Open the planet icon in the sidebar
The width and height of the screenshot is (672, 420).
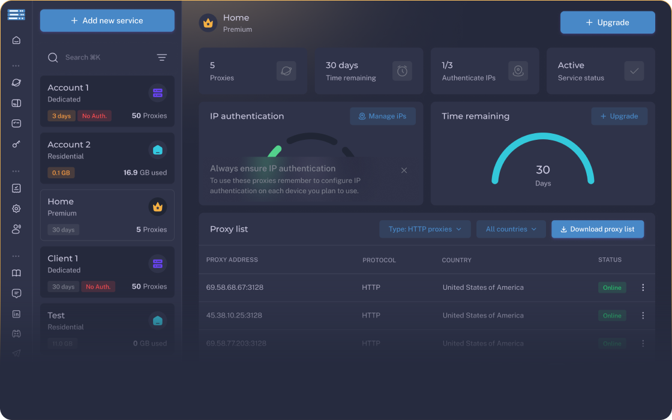[x=16, y=83]
